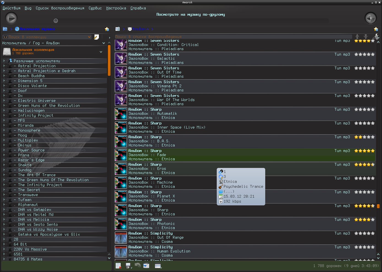Set star rating for track Fade
This screenshot has width=382, height=272.
click(x=364, y=151)
